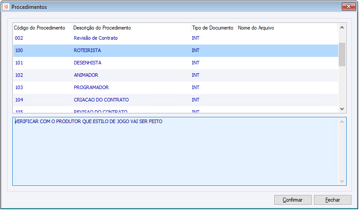Click the list's scroll up arrow

(x=342, y=27)
